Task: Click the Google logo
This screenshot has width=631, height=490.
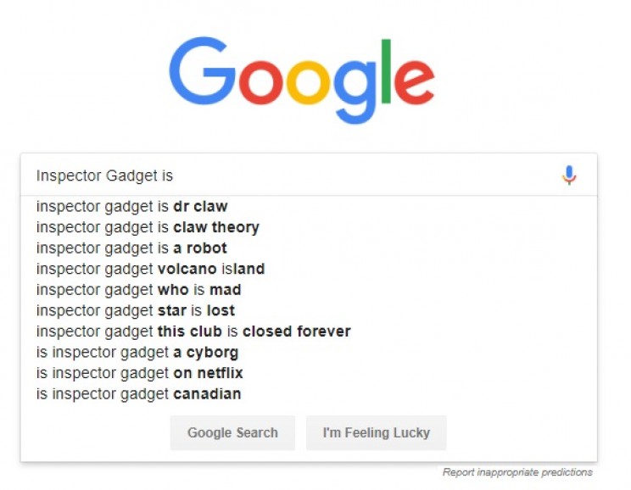Action: click(302, 80)
